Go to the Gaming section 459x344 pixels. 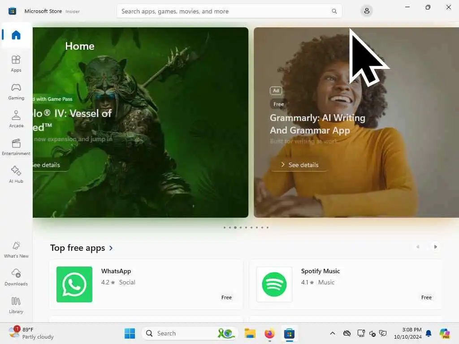click(x=16, y=91)
